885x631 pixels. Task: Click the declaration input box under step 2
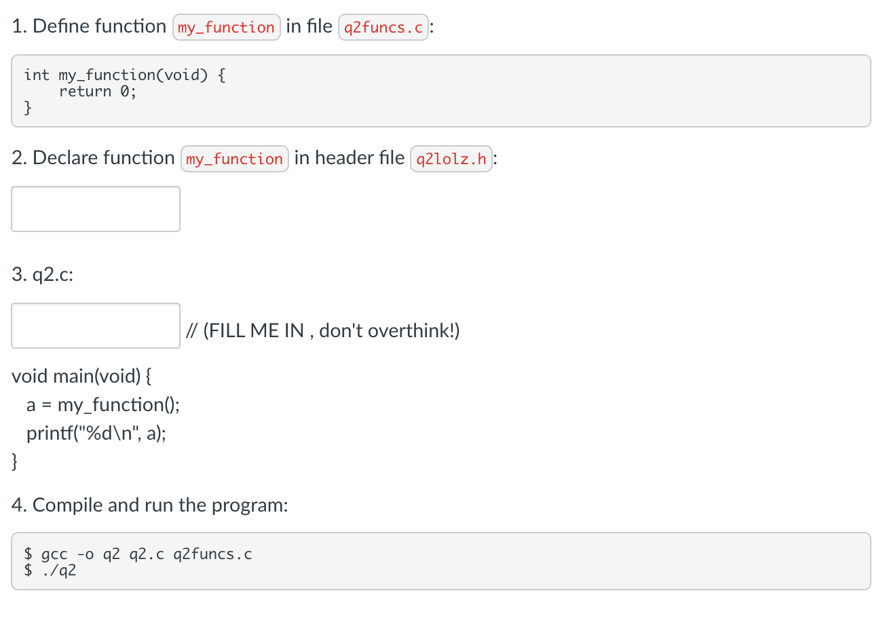[x=95, y=208]
